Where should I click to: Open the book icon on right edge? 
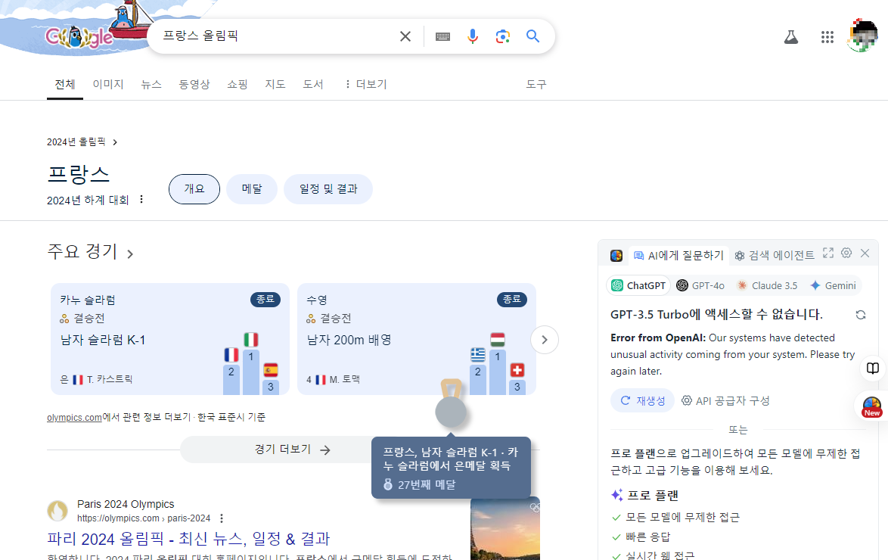click(873, 369)
